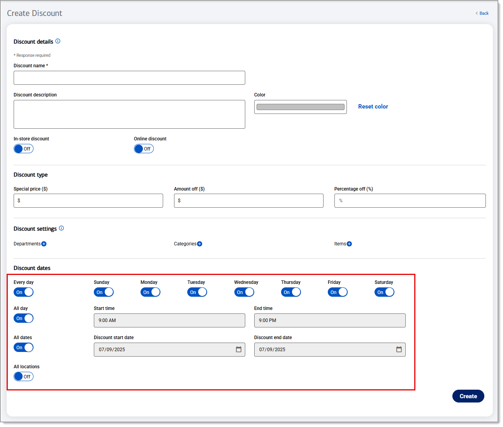Viewport: 503px width, 427px height.
Task: Focus the Discount name field
Action: pos(129,78)
